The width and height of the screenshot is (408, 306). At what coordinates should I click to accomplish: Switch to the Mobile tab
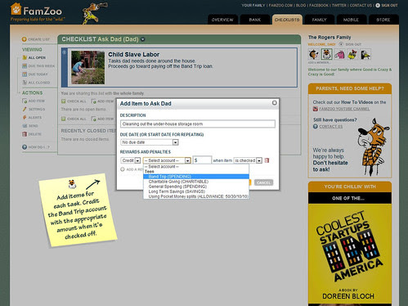pos(351,20)
